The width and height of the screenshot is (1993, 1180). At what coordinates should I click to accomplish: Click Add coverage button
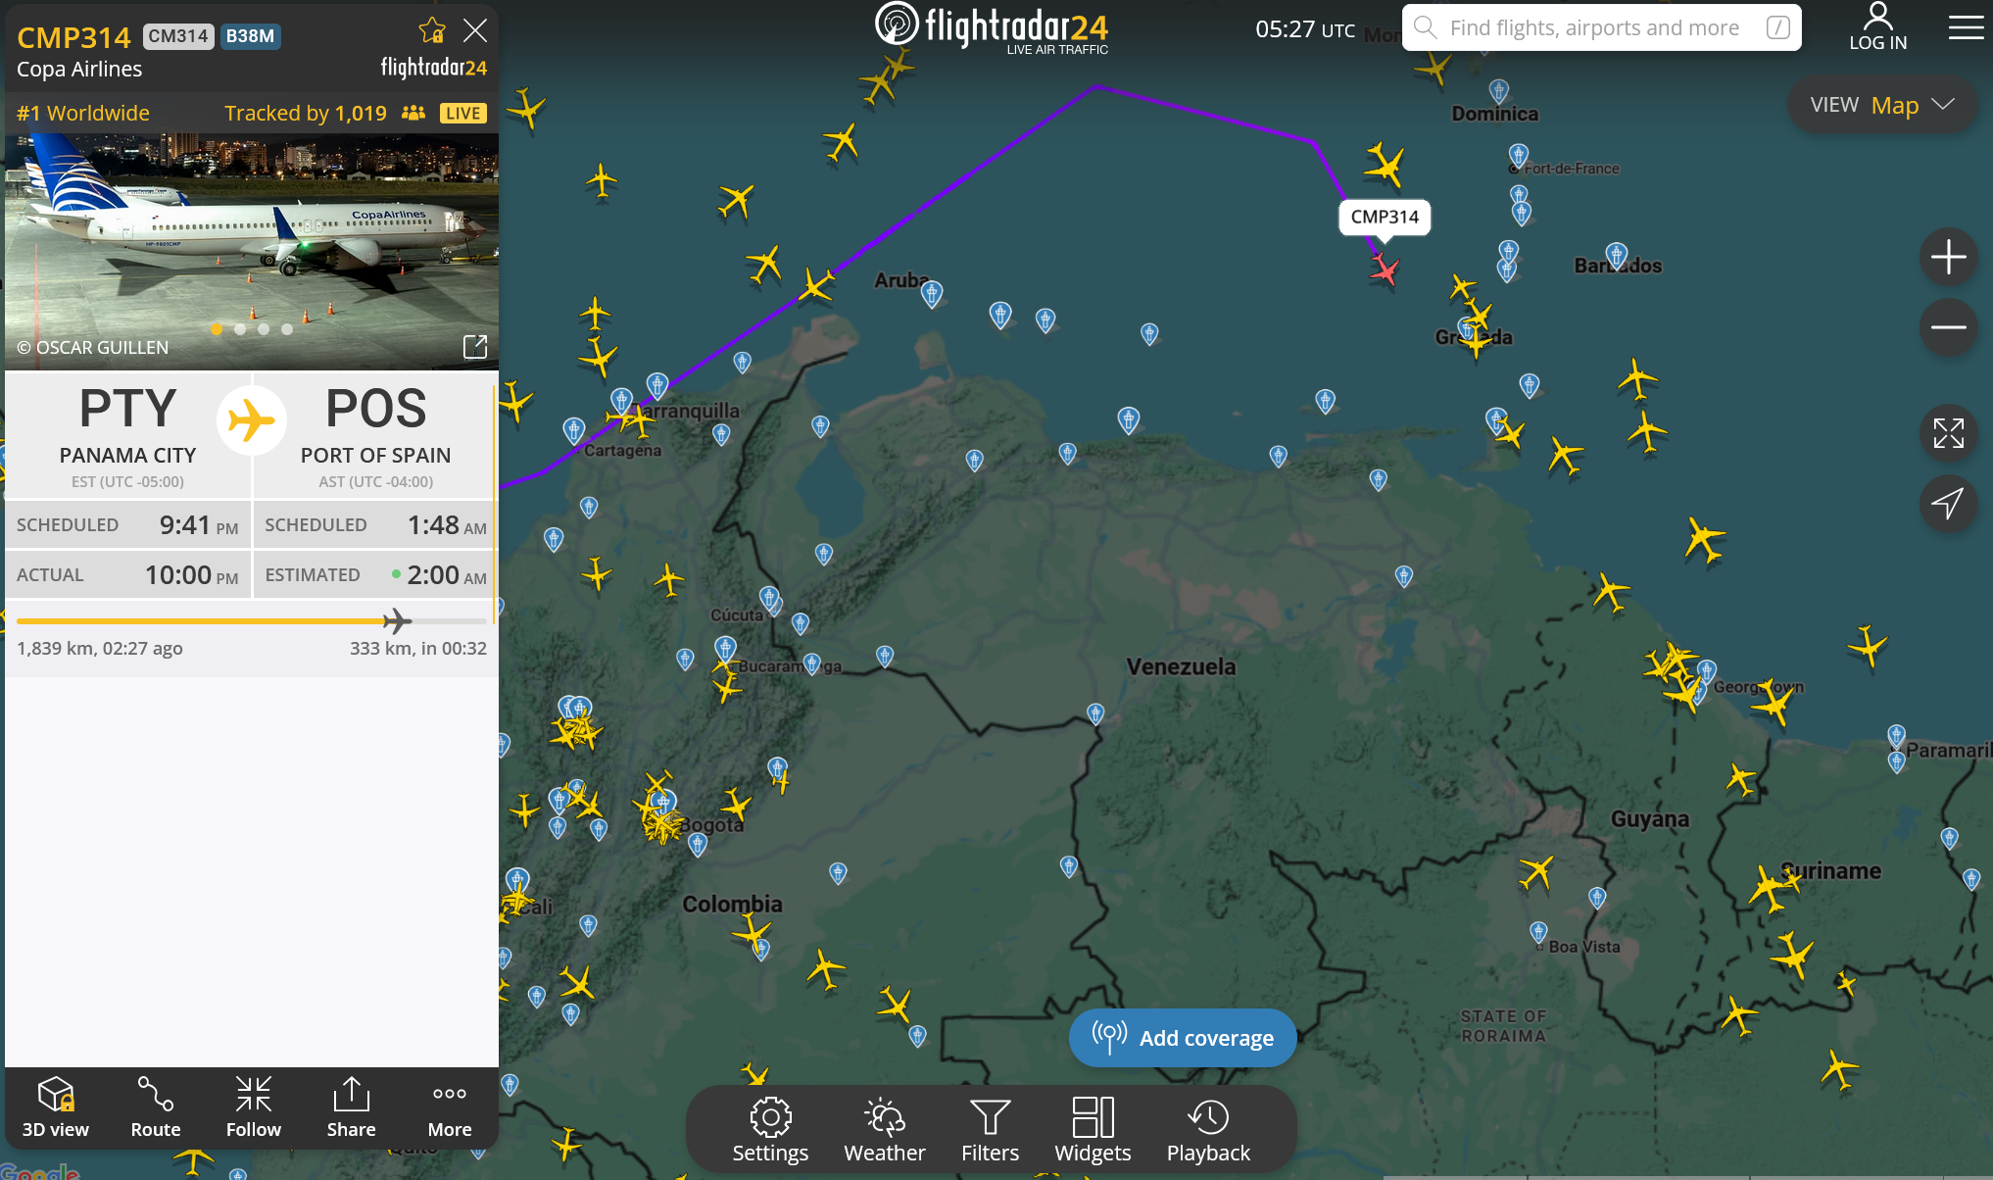[x=1183, y=1038]
